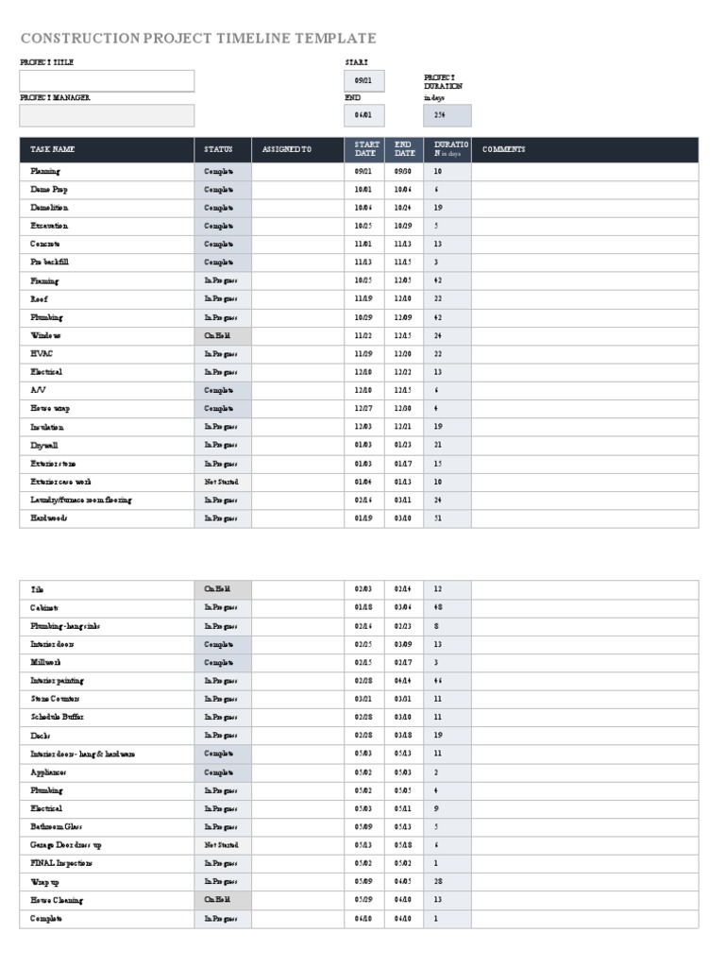
Task: Select the Assigned To column header
Action: click(x=298, y=149)
